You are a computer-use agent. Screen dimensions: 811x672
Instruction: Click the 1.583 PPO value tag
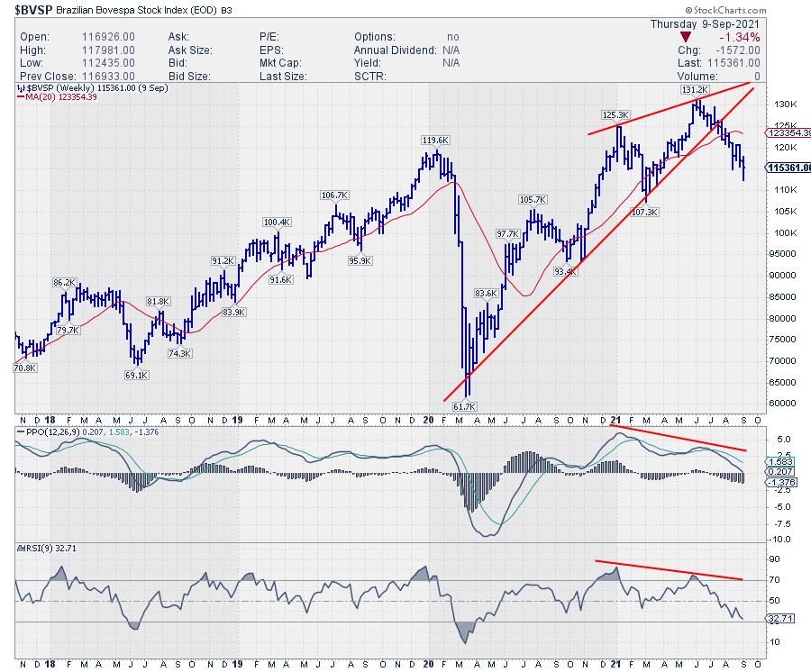[x=779, y=461]
